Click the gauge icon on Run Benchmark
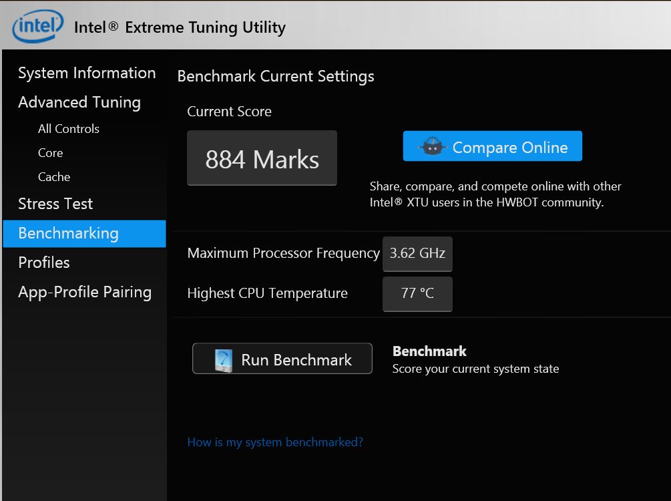This screenshot has height=501, width=671. [x=224, y=360]
